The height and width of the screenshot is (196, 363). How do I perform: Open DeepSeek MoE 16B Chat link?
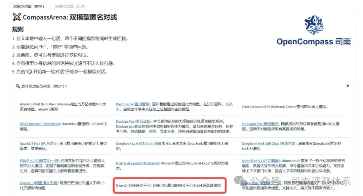click(269, 144)
